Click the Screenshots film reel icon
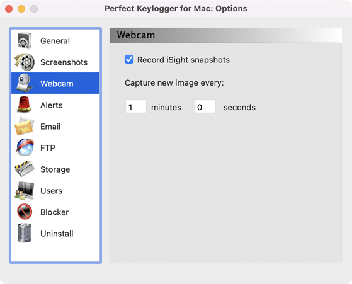 click(x=25, y=62)
